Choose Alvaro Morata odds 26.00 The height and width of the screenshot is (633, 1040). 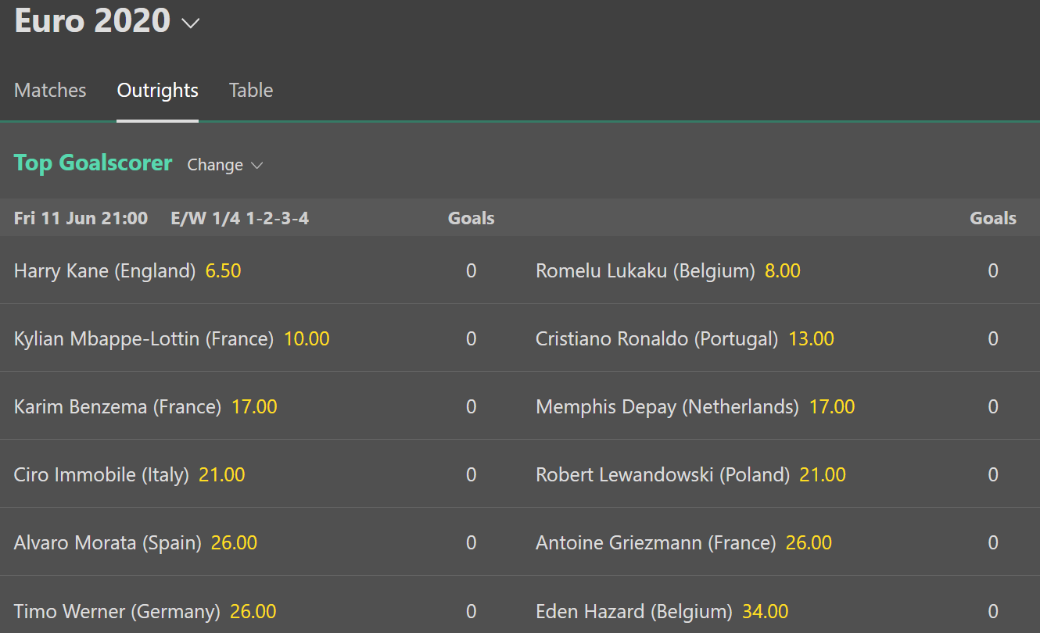click(234, 543)
